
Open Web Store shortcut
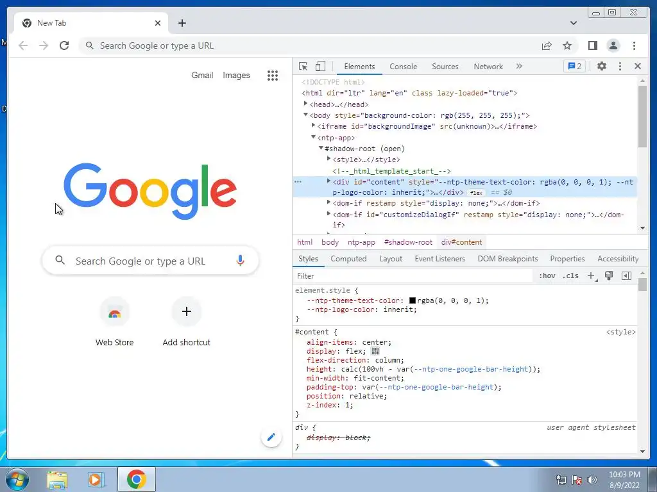[114, 322]
